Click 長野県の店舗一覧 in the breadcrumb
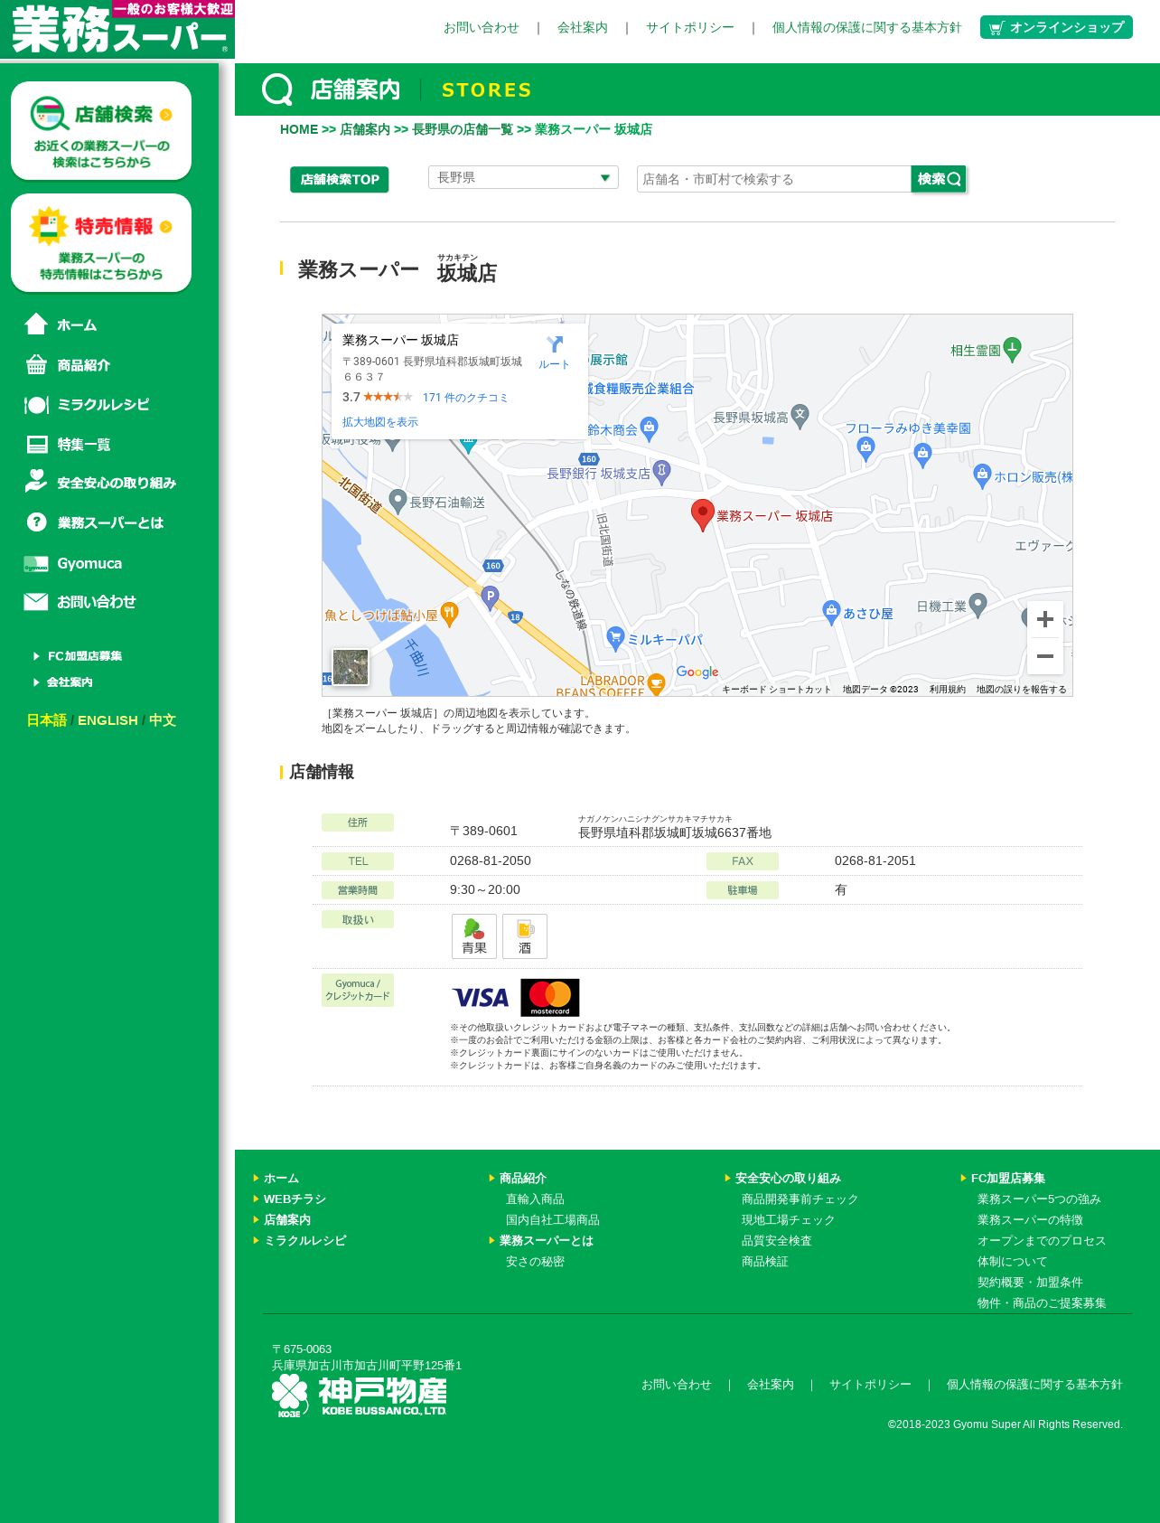Viewport: 1160px width, 1523px height. (x=463, y=129)
